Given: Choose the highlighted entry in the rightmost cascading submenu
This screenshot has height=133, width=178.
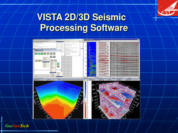Looking at the screenshot, I should click(59, 77).
